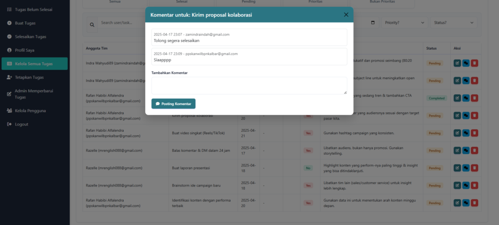Screen dimensions: 499x225
Task: Open Tugas Belum Selesai list icon
Action: (10, 9)
